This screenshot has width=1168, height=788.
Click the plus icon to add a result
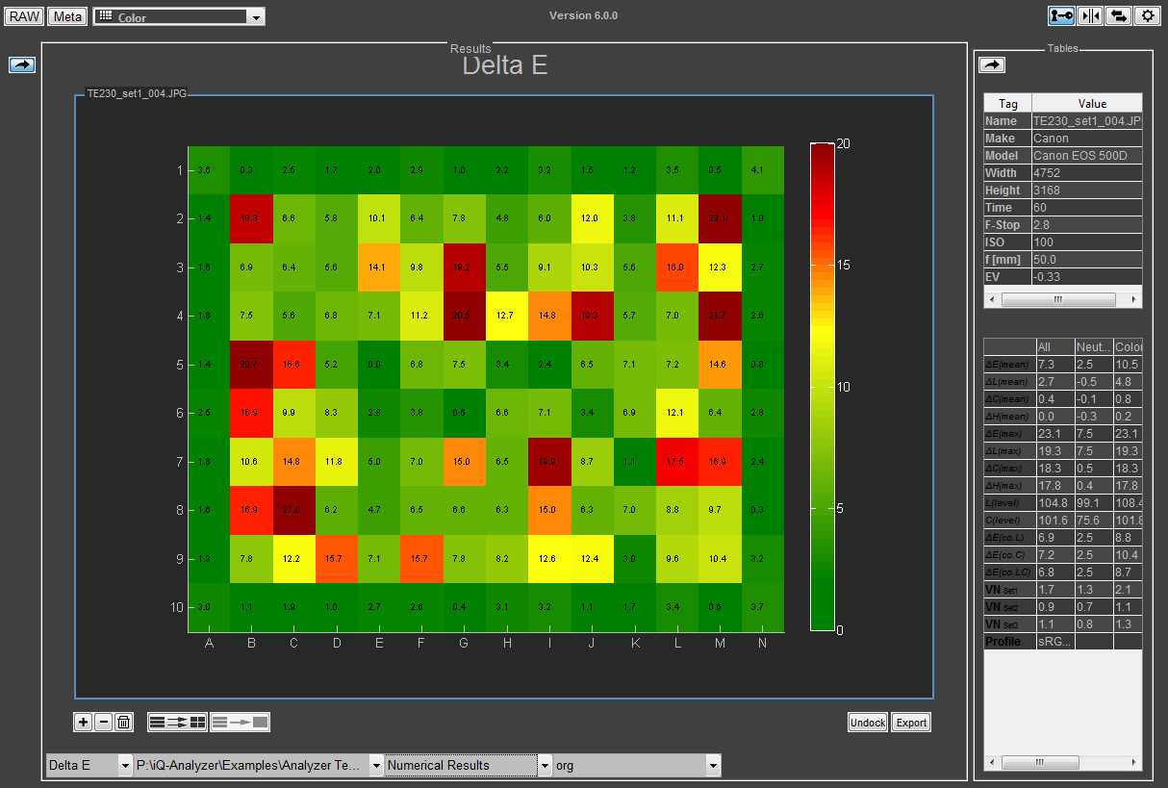click(x=84, y=722)
